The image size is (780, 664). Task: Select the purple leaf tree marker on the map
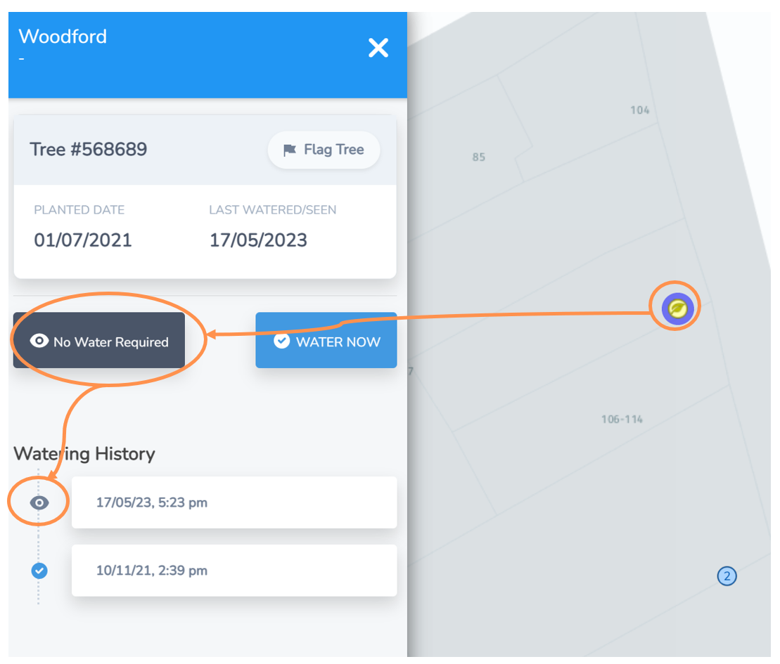(677, 308)
